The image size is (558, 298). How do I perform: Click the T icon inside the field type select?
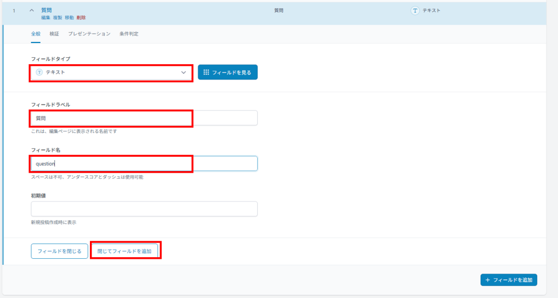click(x=39, y=72)
